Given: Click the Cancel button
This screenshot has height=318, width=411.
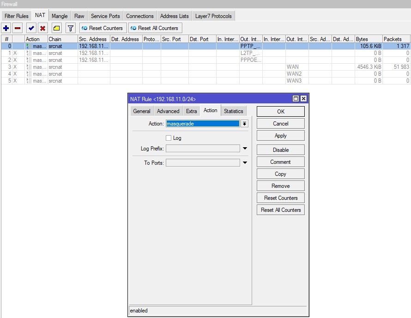Looking at the screenshot, I should (281, 123).
